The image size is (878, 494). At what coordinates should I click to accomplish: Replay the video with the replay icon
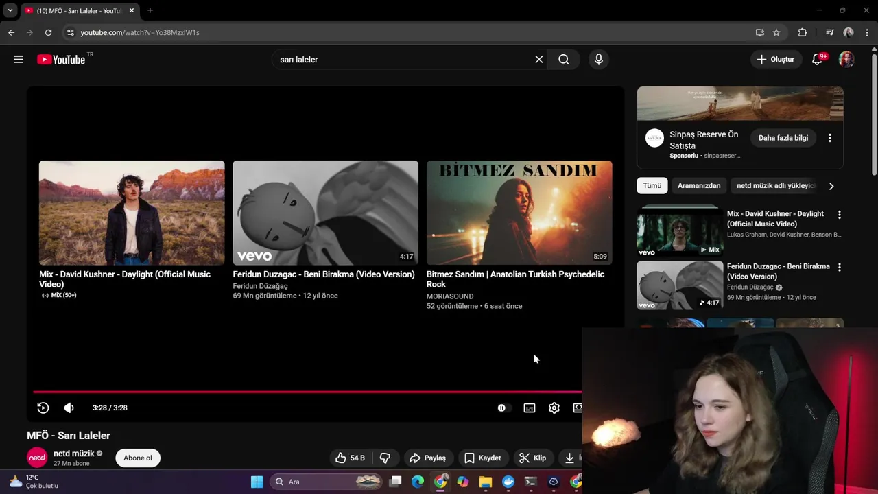click(43, 408)
